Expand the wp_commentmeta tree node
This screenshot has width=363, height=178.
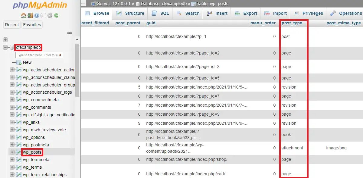pyautogui.click(x=12, y=100)
